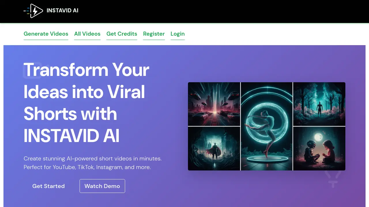
Task: Select the glowing forest figure image panel
Action: [319, 104]
